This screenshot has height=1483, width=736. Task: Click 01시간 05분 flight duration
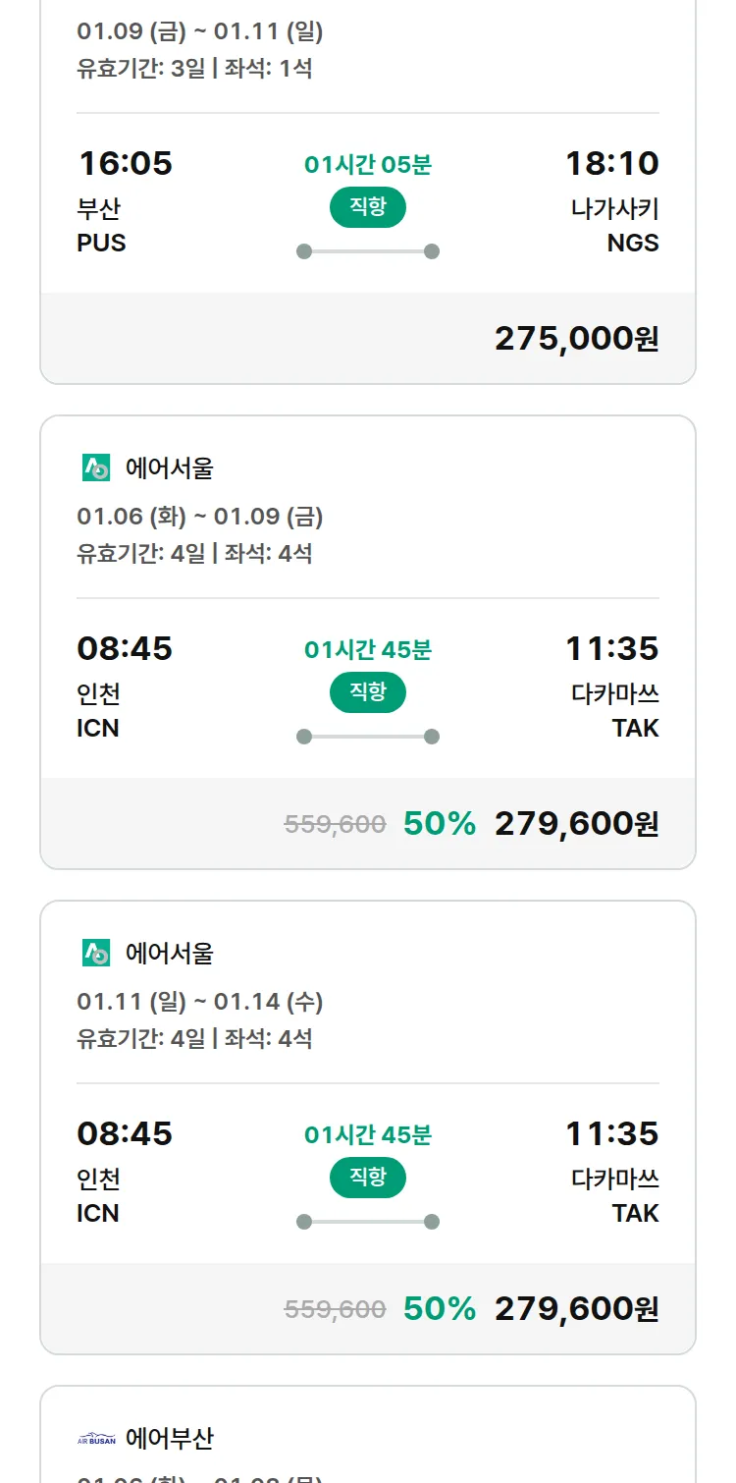click(367, 165)
